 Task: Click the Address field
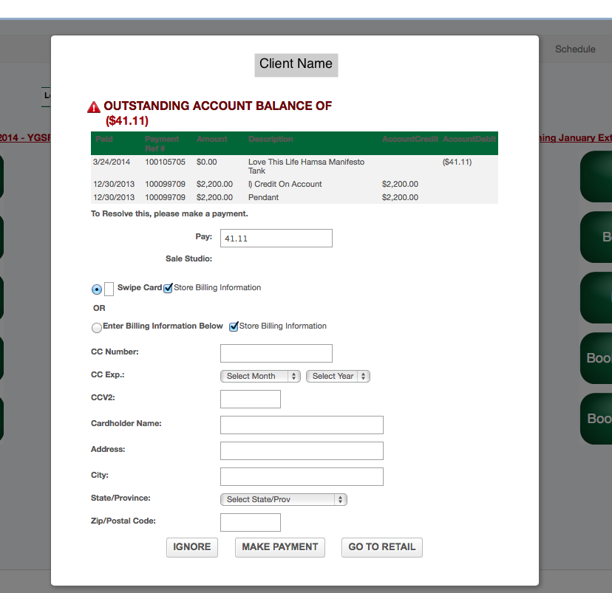point(301,450)
